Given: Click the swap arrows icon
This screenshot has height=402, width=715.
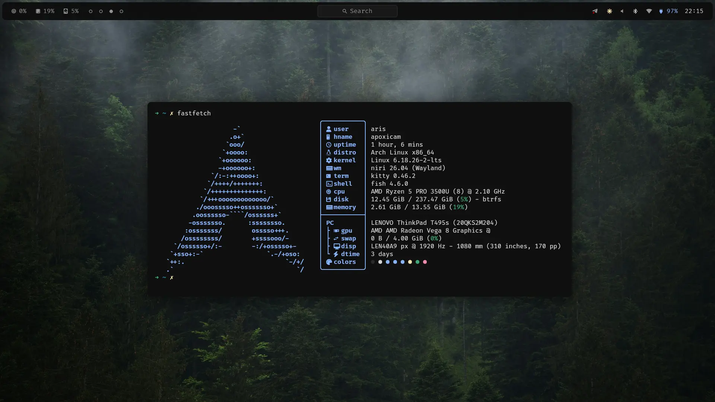Looking at the screenshot, I should pyautogui.click(x=336, y=239).
